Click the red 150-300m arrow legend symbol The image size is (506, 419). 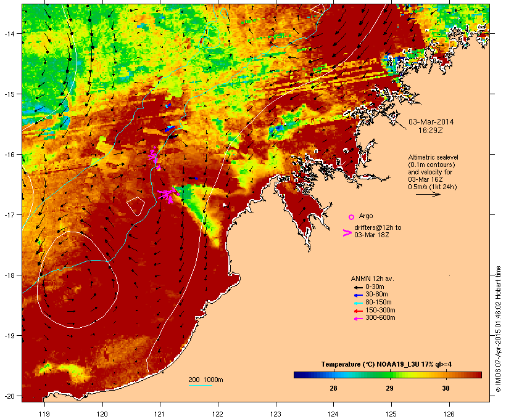[358, 311]
